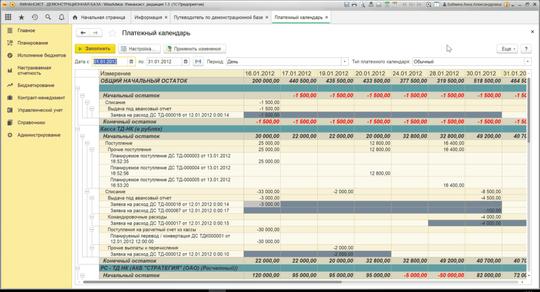Image resolution: width=540 pixels, height=292 pixels.
Task: Switch to Путеводитель по демонстрационной базе tab
Action: (218, 17)
